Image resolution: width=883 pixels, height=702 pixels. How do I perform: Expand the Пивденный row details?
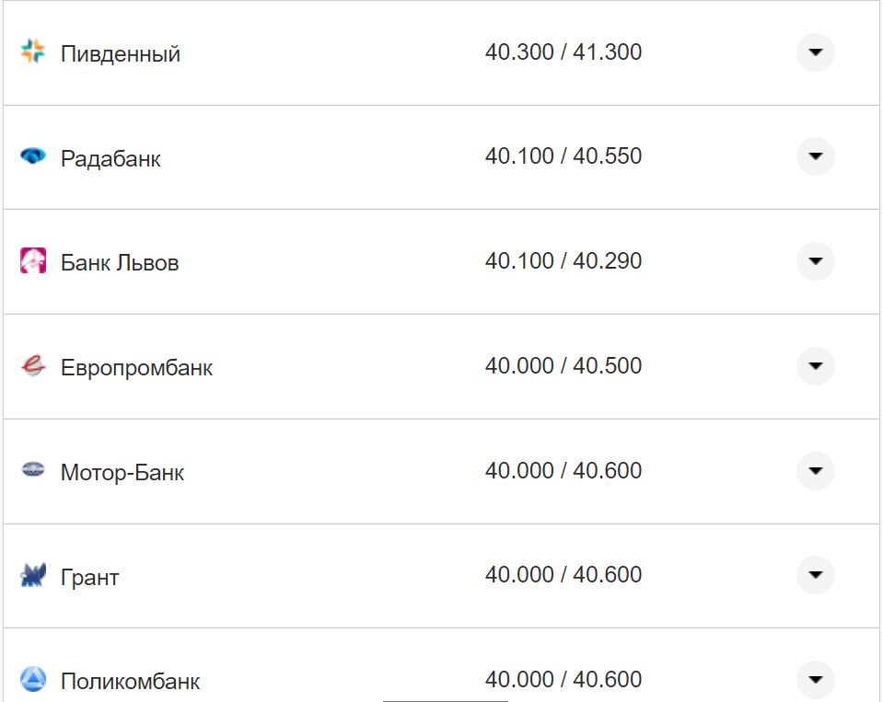click(x=815, y=52)
